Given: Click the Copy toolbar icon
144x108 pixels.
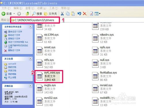Looking at the screenshot, I should (68, 14).
